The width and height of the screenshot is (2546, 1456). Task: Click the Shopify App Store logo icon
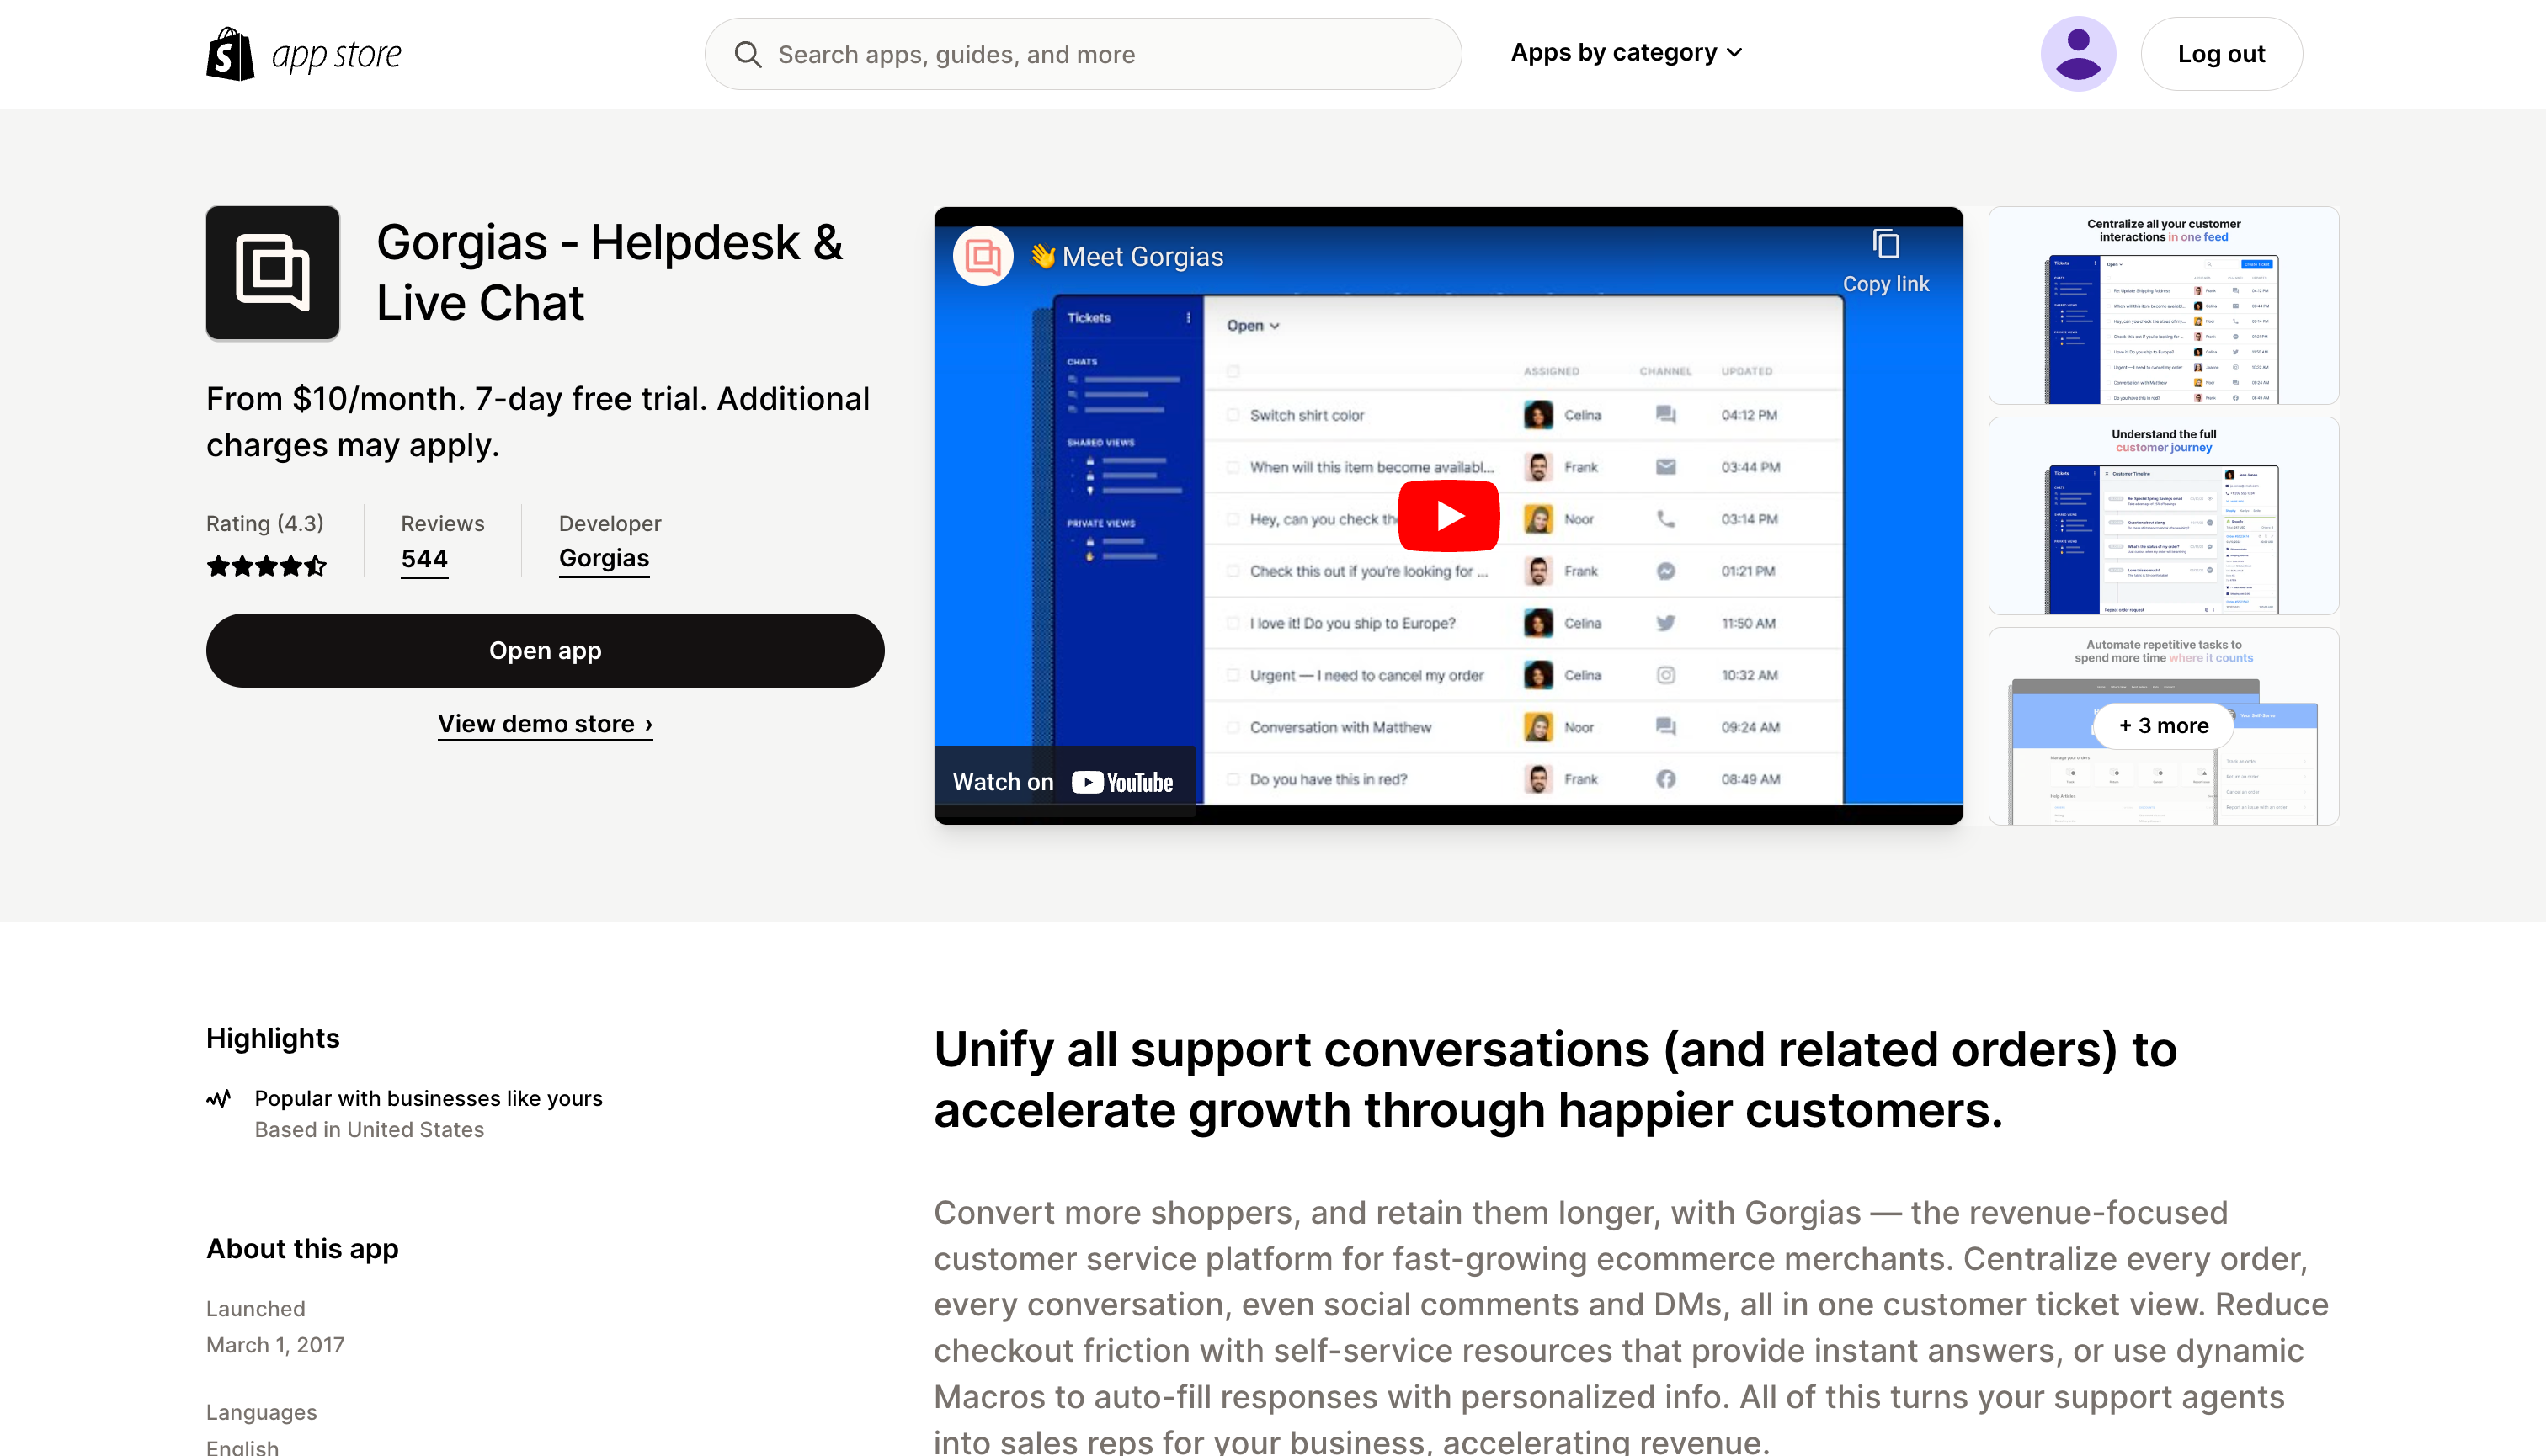(229, 52)
